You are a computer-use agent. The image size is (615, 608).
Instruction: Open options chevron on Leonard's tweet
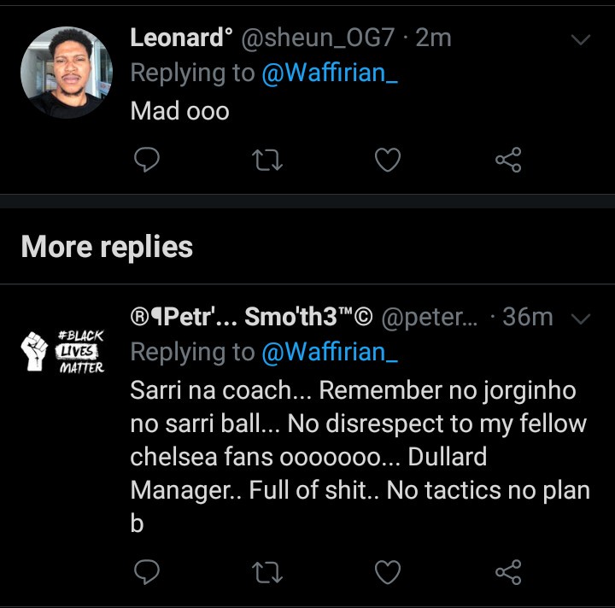point(580,40)
